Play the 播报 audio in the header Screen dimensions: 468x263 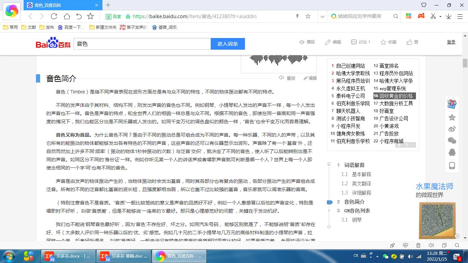[x=307, y=42]
